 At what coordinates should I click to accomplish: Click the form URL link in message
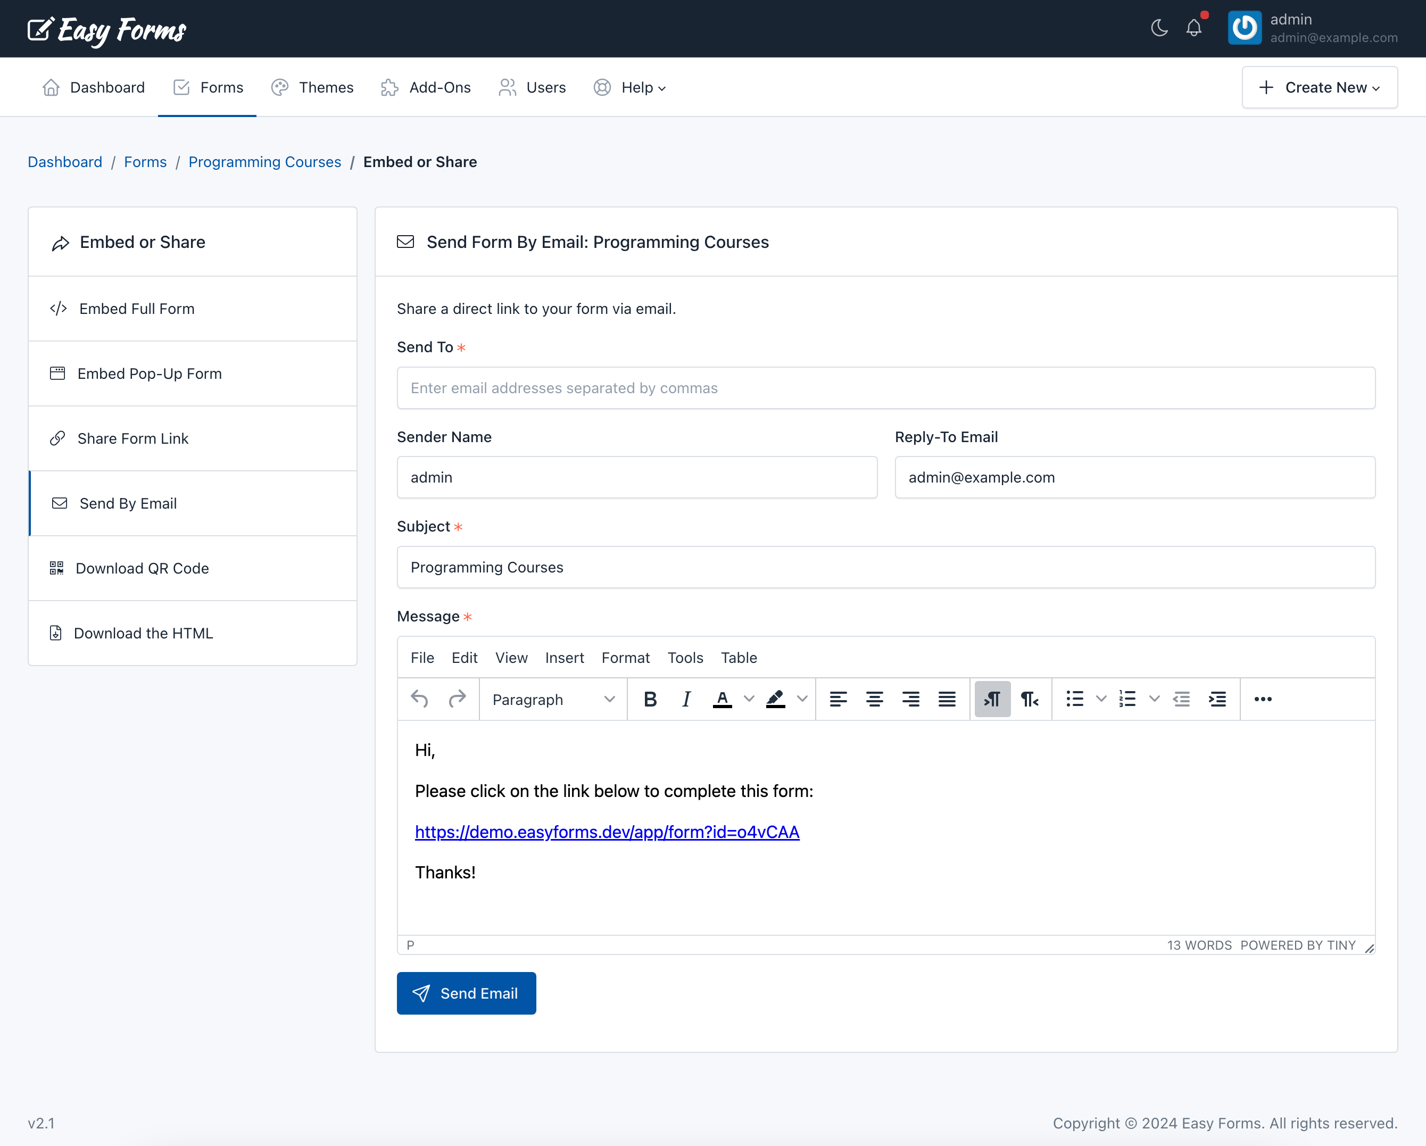[607, 832]
